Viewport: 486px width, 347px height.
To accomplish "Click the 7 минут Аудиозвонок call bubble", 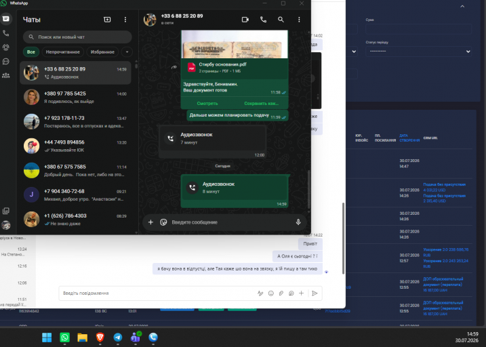I will pos(212,142).
